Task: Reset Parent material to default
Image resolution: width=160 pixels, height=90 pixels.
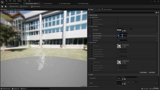Action: [x=157, y=83]
